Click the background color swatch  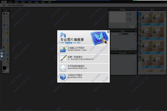[x=7, y=70]
